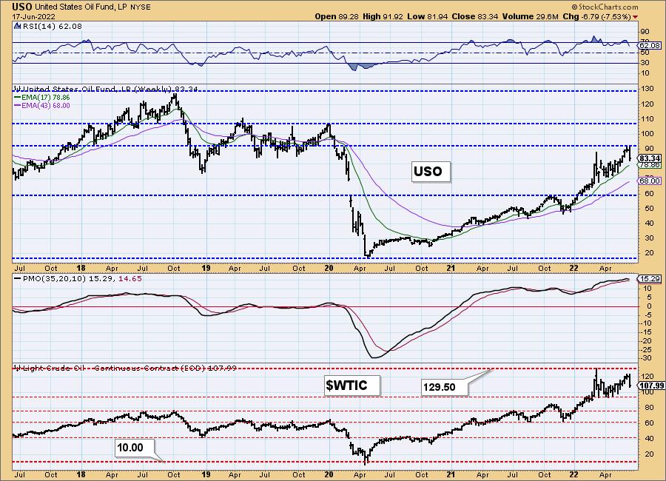The image size is (666, 481).
Task: Click the 83.34 last price tag
Action: [x=650, y=158]
